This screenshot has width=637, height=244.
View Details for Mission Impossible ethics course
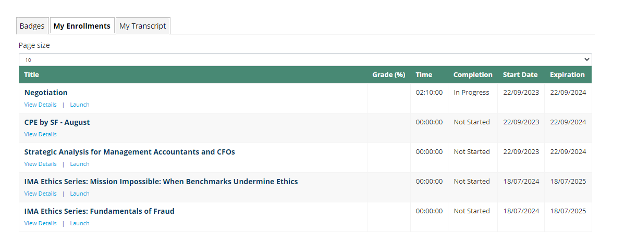point(41,194)
